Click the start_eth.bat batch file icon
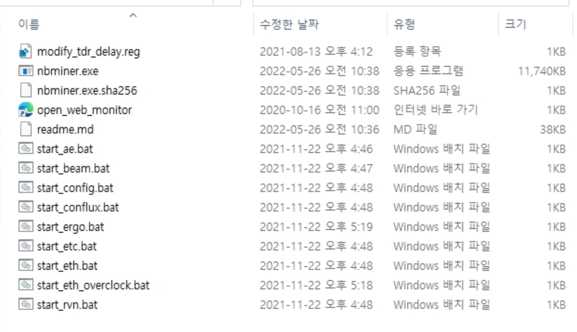This screenshot has height=332, width=577. [25, 265]
